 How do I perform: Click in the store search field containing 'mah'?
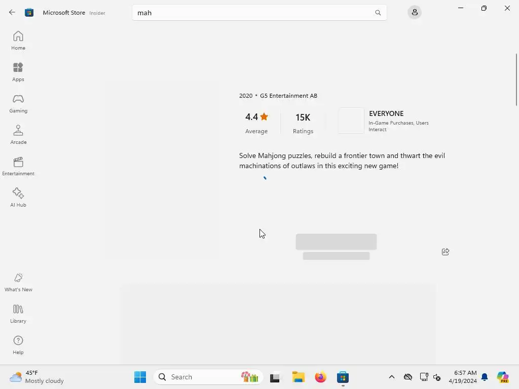click(x=259, y=13)
